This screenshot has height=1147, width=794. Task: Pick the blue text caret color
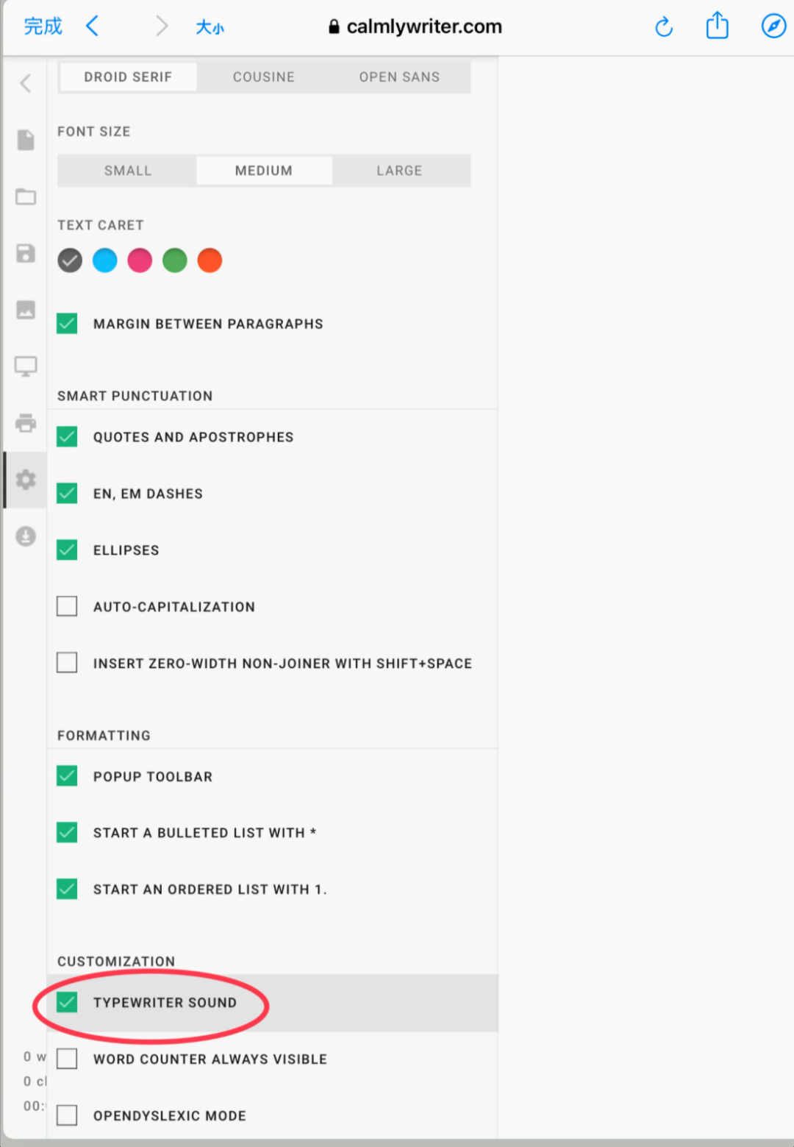104,260
